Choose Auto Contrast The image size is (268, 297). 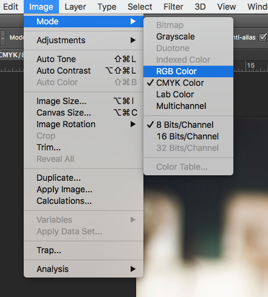tap(83, 71)
